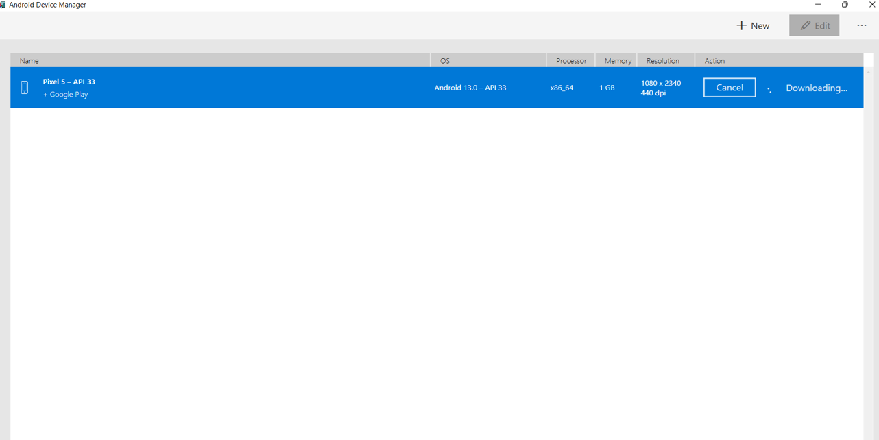Sort by the Name column header
Image resolution: width=879 pixels, height=440 pixels.
click(x=29, y=61)
